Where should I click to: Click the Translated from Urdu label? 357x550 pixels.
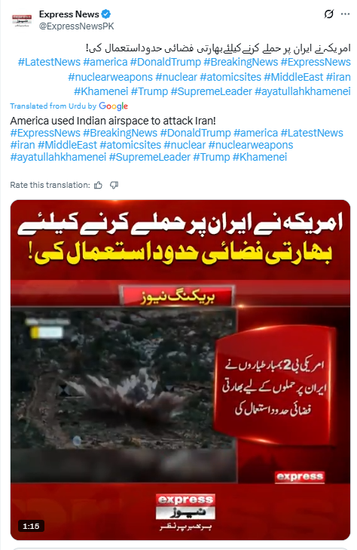[x=53, y=106]
